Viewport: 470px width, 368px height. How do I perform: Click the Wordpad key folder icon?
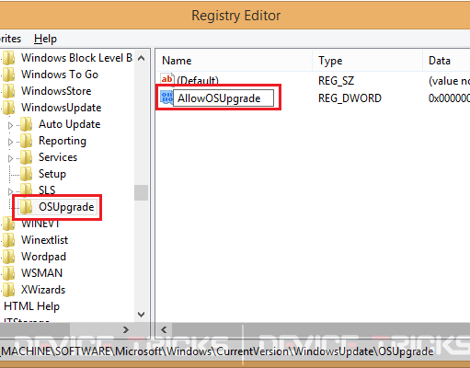(8, 257)
